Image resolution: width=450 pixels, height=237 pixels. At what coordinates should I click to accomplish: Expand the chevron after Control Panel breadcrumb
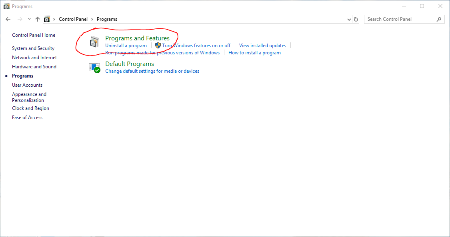(92, 19)
